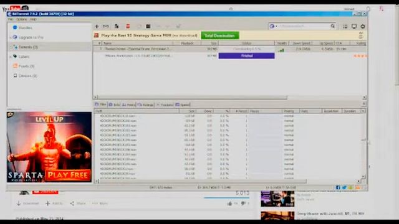Select Feeds (0) in sidebar
399x224 pixels.
[26, 66]
